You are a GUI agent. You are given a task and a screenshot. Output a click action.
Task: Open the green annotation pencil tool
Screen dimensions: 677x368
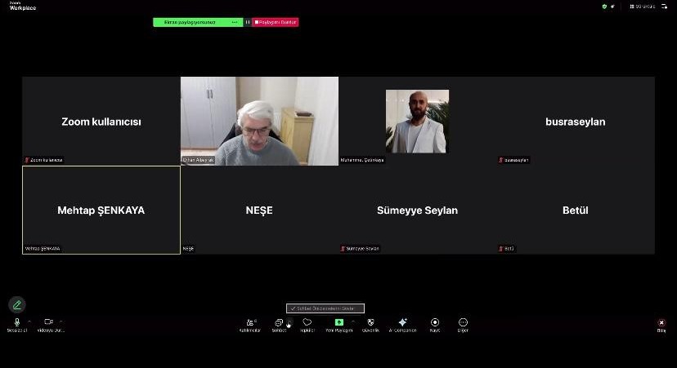click(16, 304)
